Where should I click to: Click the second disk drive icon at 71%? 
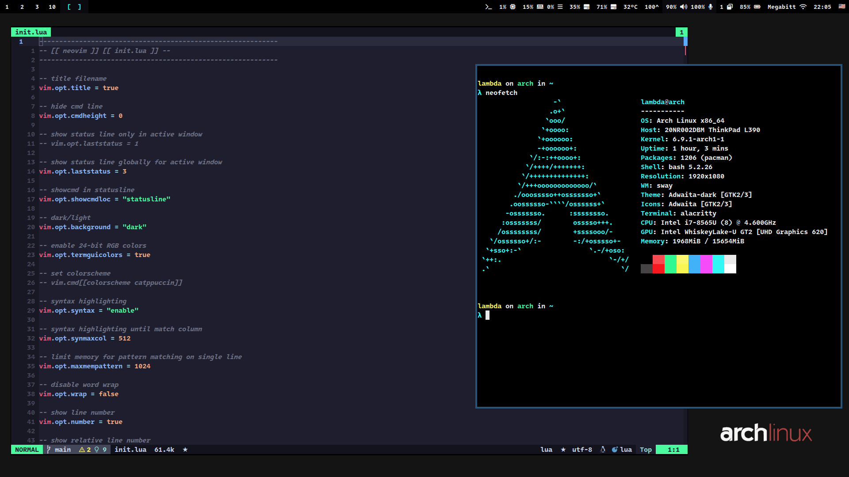coord(614,7)
